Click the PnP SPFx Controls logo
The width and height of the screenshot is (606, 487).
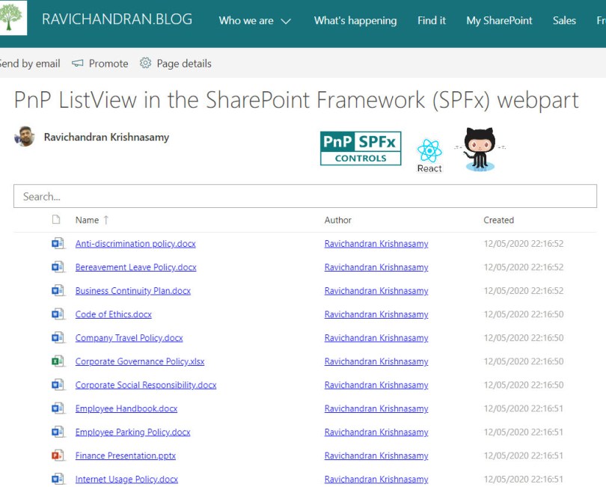361,148
